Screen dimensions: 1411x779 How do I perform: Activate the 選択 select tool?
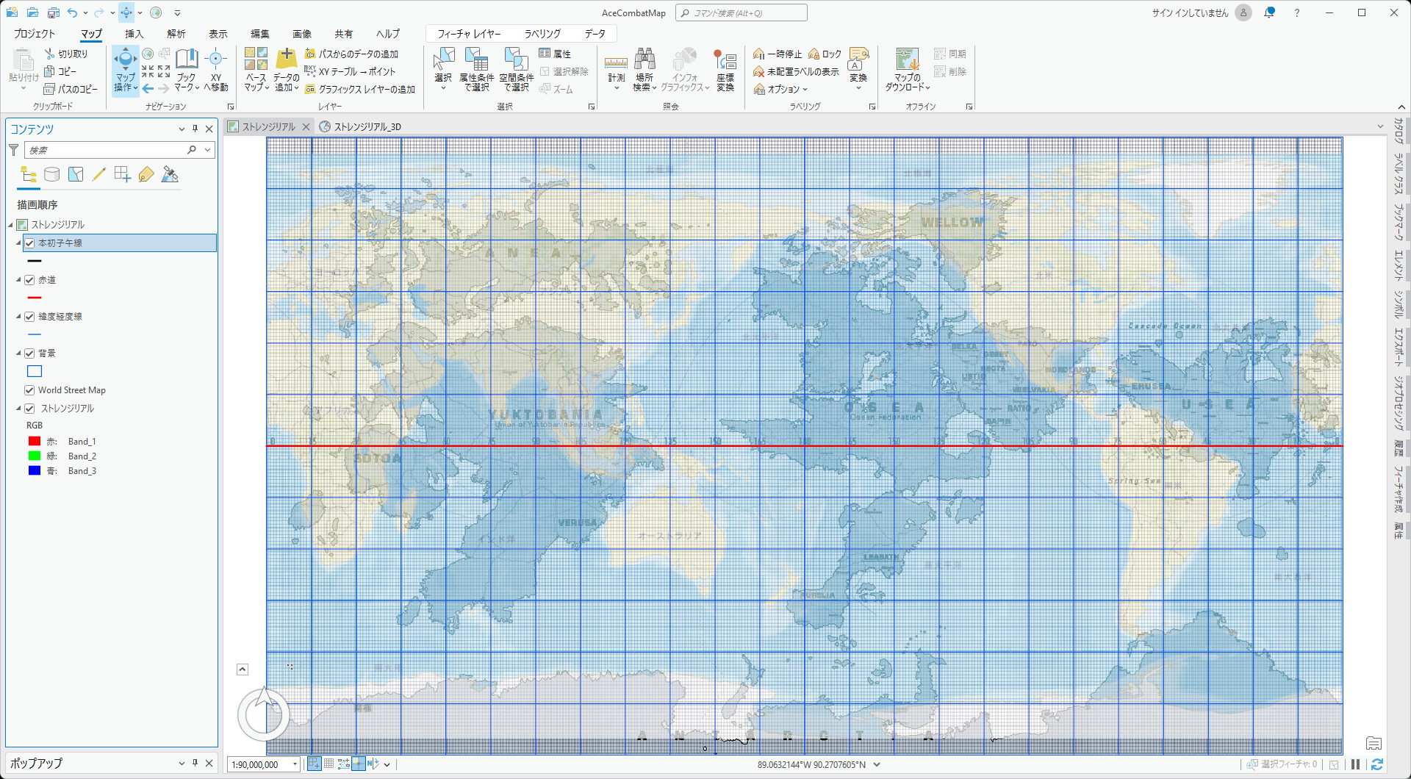tap(443, 71)
